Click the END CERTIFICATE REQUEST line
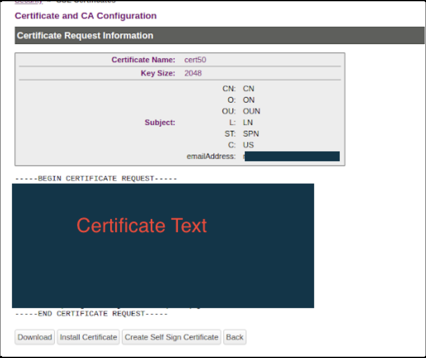This screenshot has height=358, width=426. pyautogui.click(x=91, y=314)
